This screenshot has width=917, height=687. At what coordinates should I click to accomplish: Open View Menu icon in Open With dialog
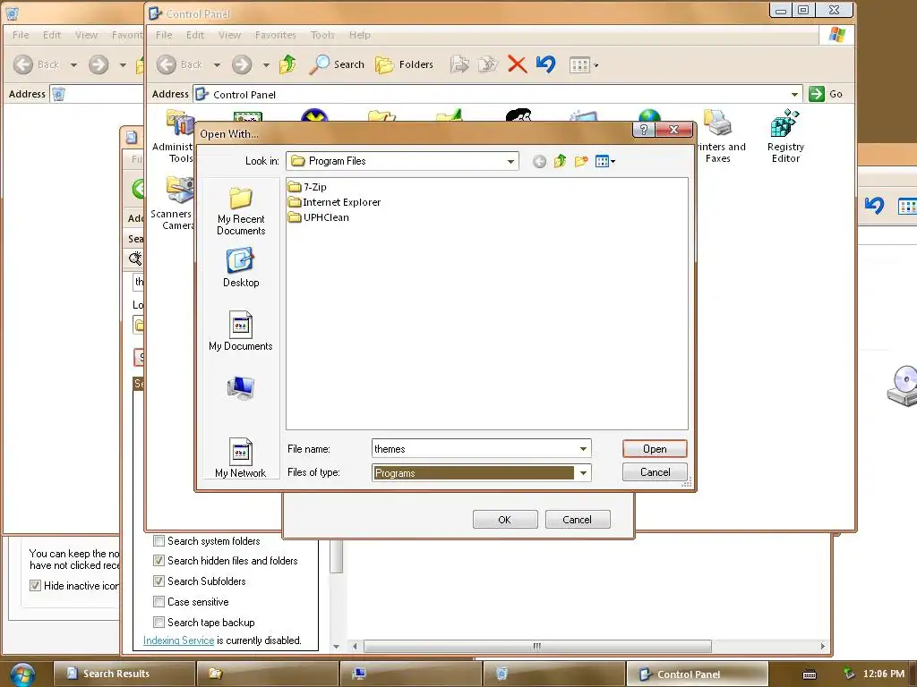[604, 161]
